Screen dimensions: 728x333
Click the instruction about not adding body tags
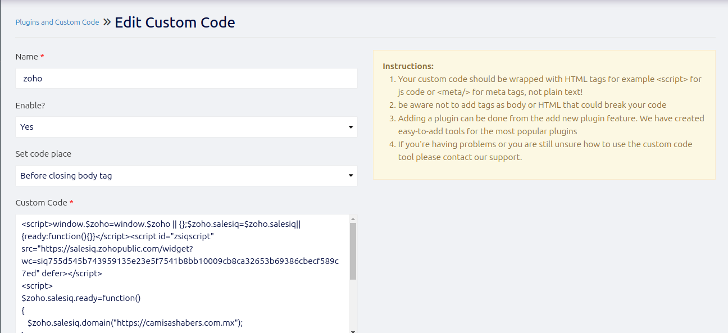tap(532, 105)
